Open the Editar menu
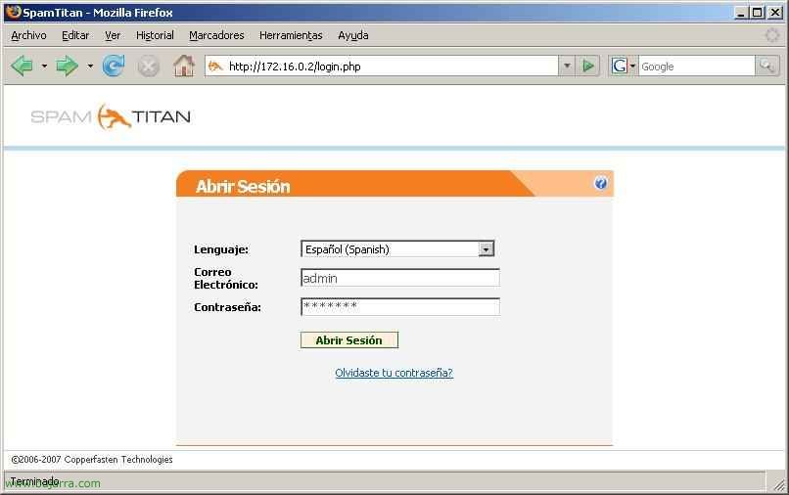Viewport: 789px width, 495px height. click(x=75, y=35)
